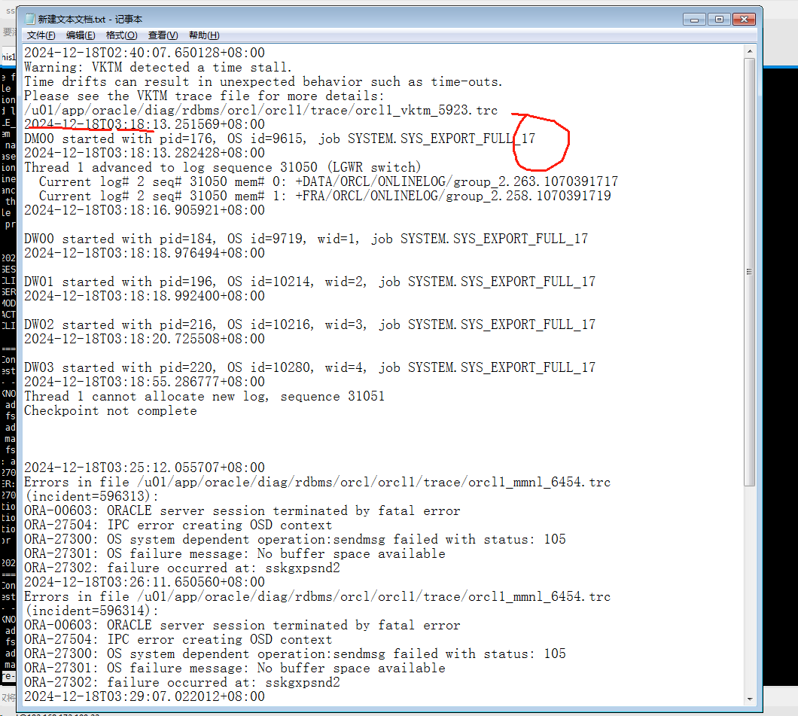Viewport: 798px width, 716px height.
Task: Open the 帮助(H) menu
Action: [204, 35]
